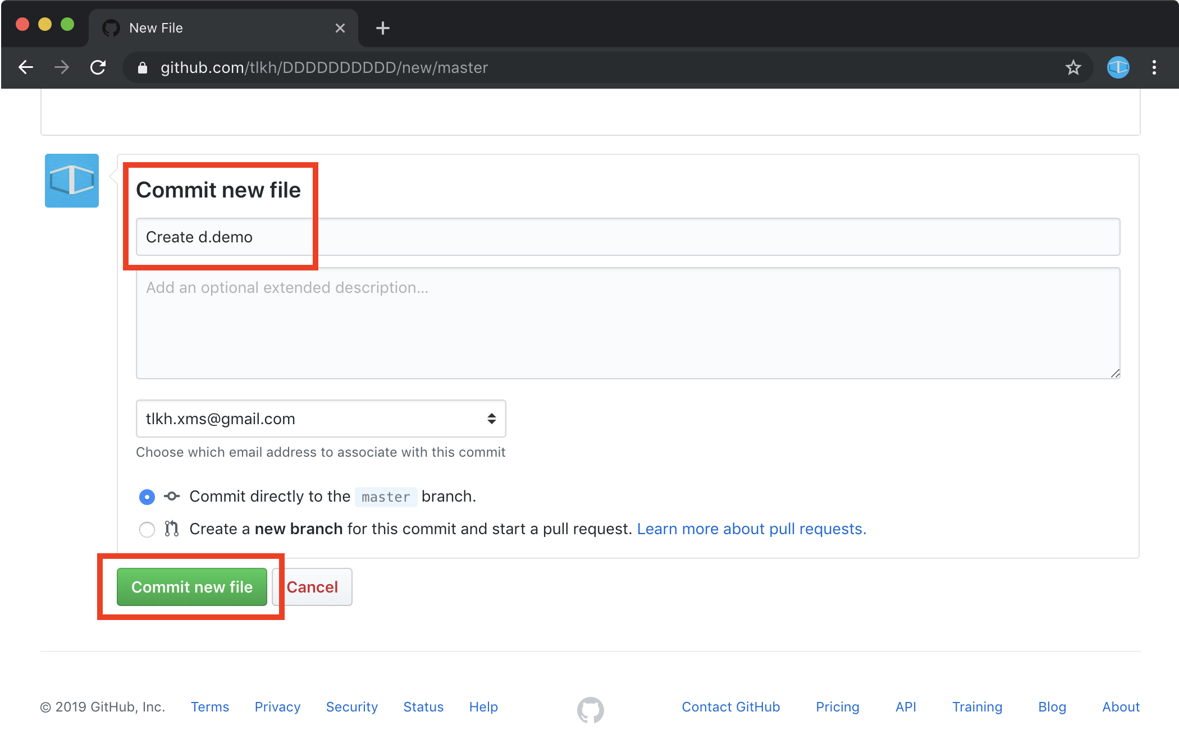This screenshot has height=753, width=1179.
Task: Open Chrome three-dot menu
Action: [1154, 68]
